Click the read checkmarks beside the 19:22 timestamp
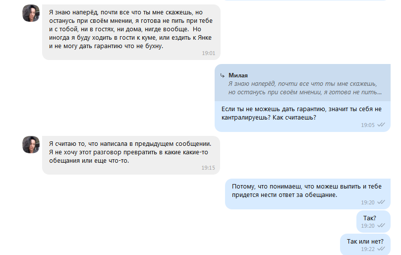 [x=381, y=249]
